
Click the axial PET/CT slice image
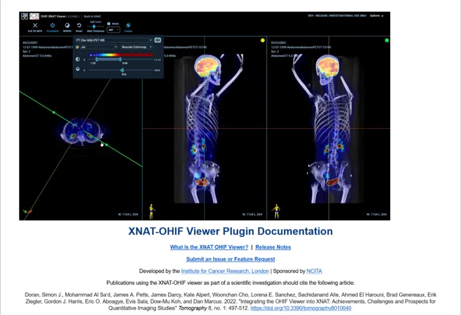82,132
